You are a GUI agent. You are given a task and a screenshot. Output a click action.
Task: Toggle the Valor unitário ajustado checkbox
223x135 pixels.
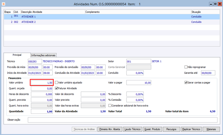pos(57,83)
